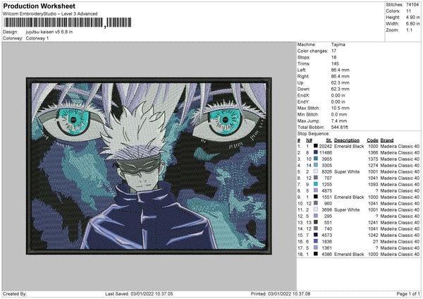Click Total Bobbin value 544.81ft
Screen dimensions: 423x299
(x=339, y=127)
